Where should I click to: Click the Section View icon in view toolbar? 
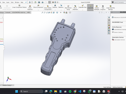49,13
